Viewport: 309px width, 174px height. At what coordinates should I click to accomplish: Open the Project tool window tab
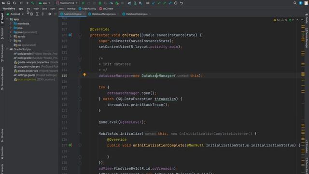2,18
